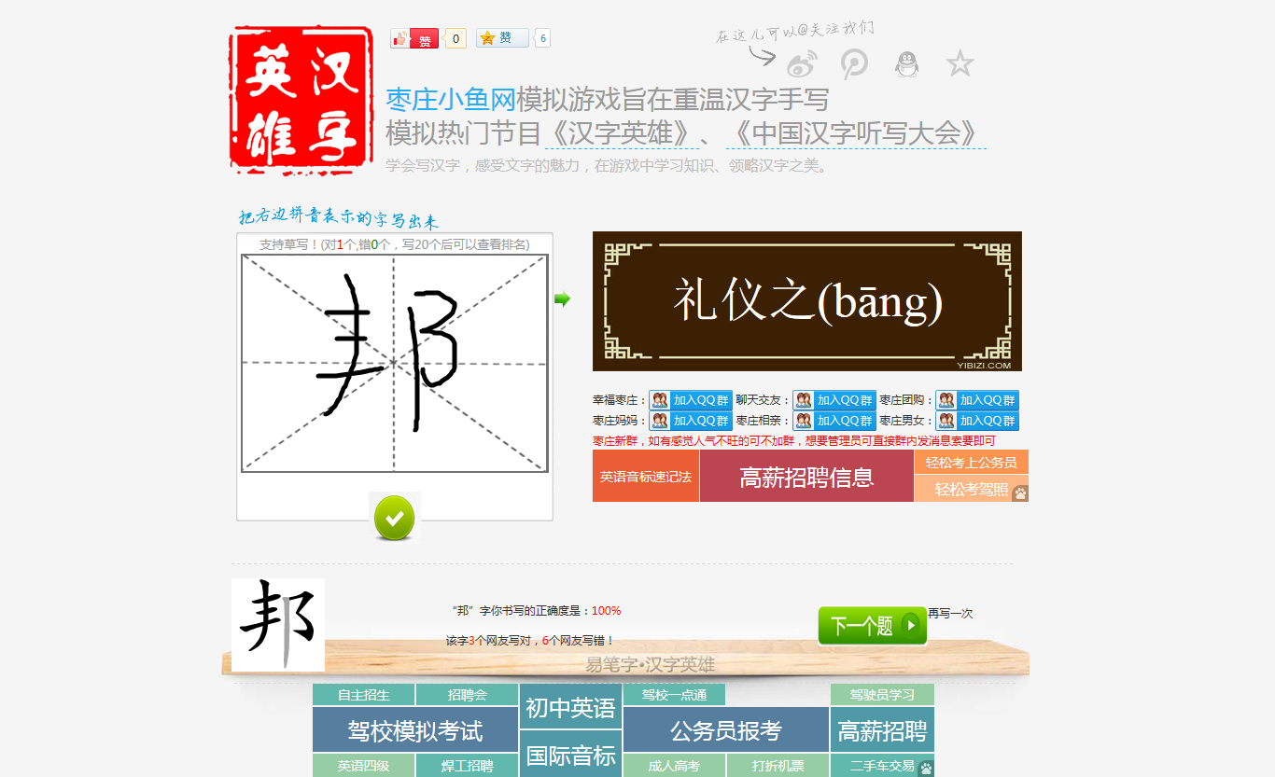Open 《中国汉字听写大会》 link
Image resolution: width=1275 pixels, height=777 pixels.
point(856,133)
